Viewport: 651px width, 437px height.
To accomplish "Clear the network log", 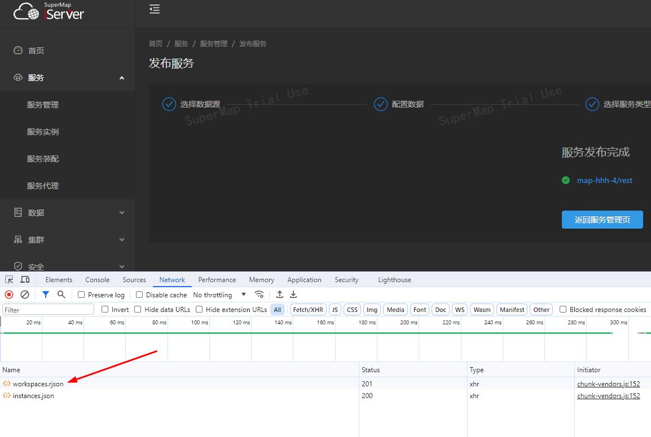I will (25, 295).
